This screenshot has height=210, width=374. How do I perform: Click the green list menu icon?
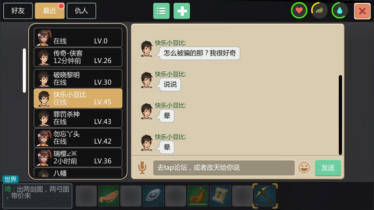[x=161, y=11]
